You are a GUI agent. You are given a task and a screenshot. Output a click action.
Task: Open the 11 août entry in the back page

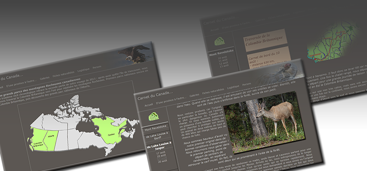(x=223, y=61)
